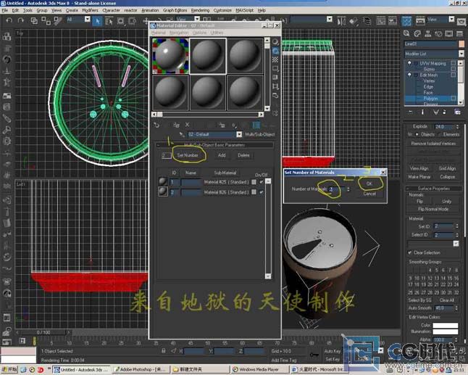Open the Create command panel tab

tap(406, 34)
